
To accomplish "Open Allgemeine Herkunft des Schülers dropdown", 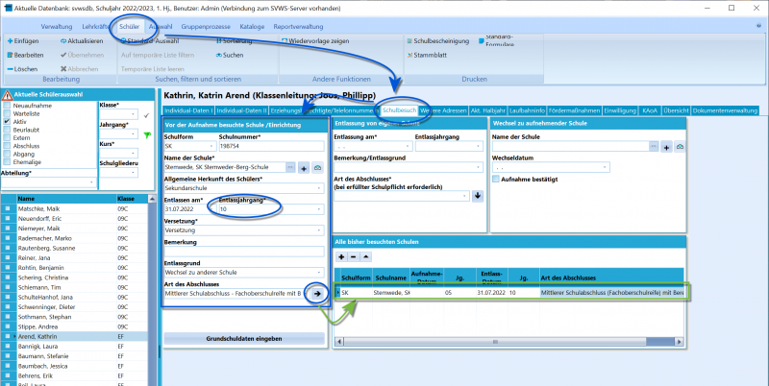I will pyautogui.click(x=320, y=188).
